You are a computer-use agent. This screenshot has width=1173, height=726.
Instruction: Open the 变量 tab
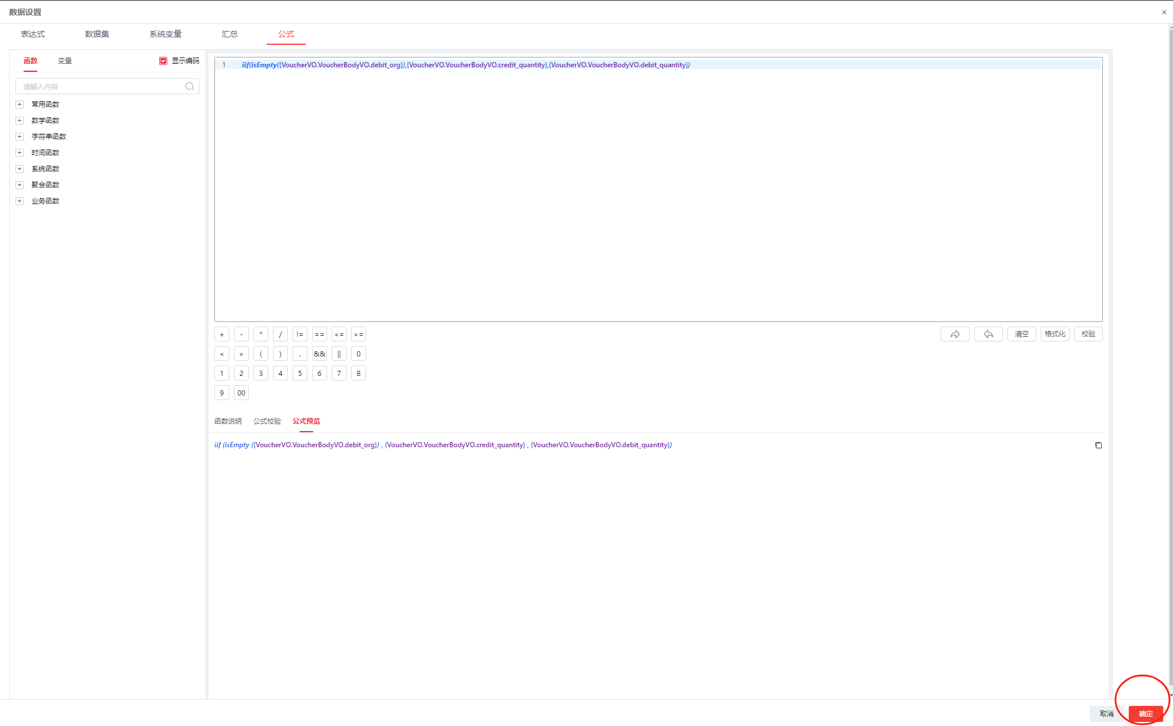65,61
